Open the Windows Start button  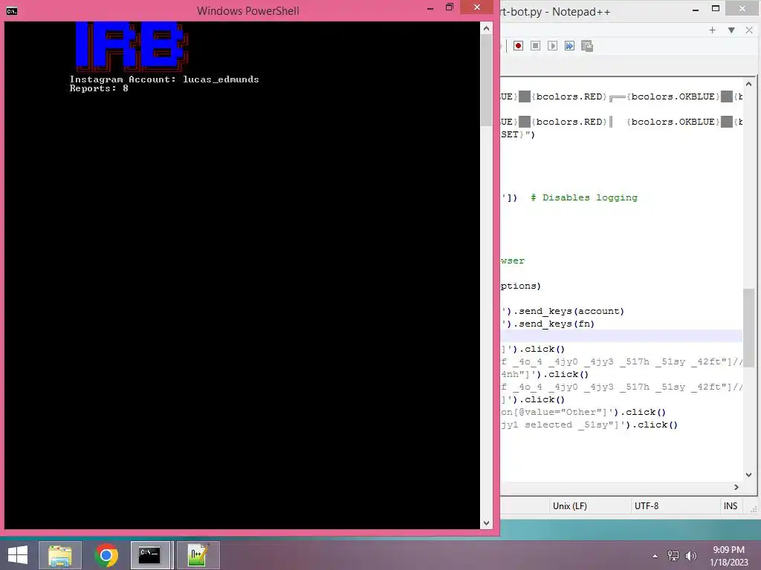18,555
